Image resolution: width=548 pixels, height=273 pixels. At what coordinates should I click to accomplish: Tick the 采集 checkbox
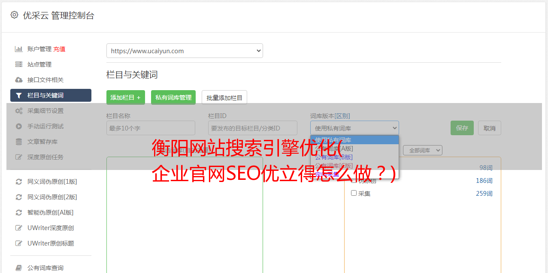[x=354, y=193]
